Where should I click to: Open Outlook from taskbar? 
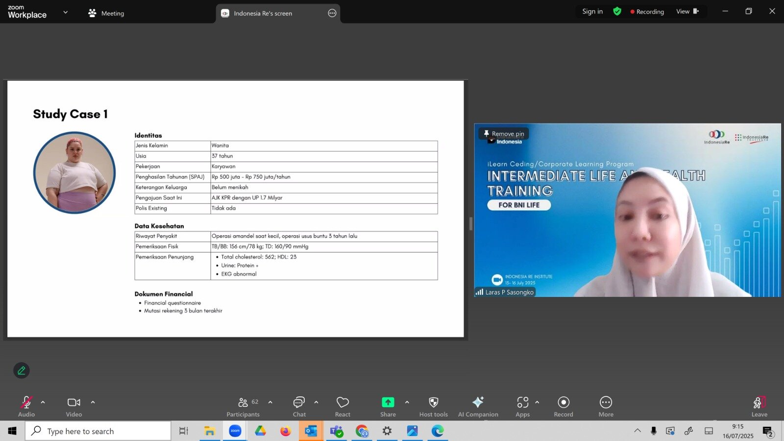pos(311,431)
